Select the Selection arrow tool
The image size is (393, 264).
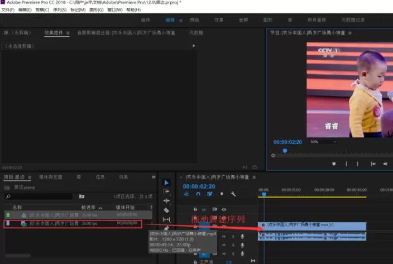166,183
